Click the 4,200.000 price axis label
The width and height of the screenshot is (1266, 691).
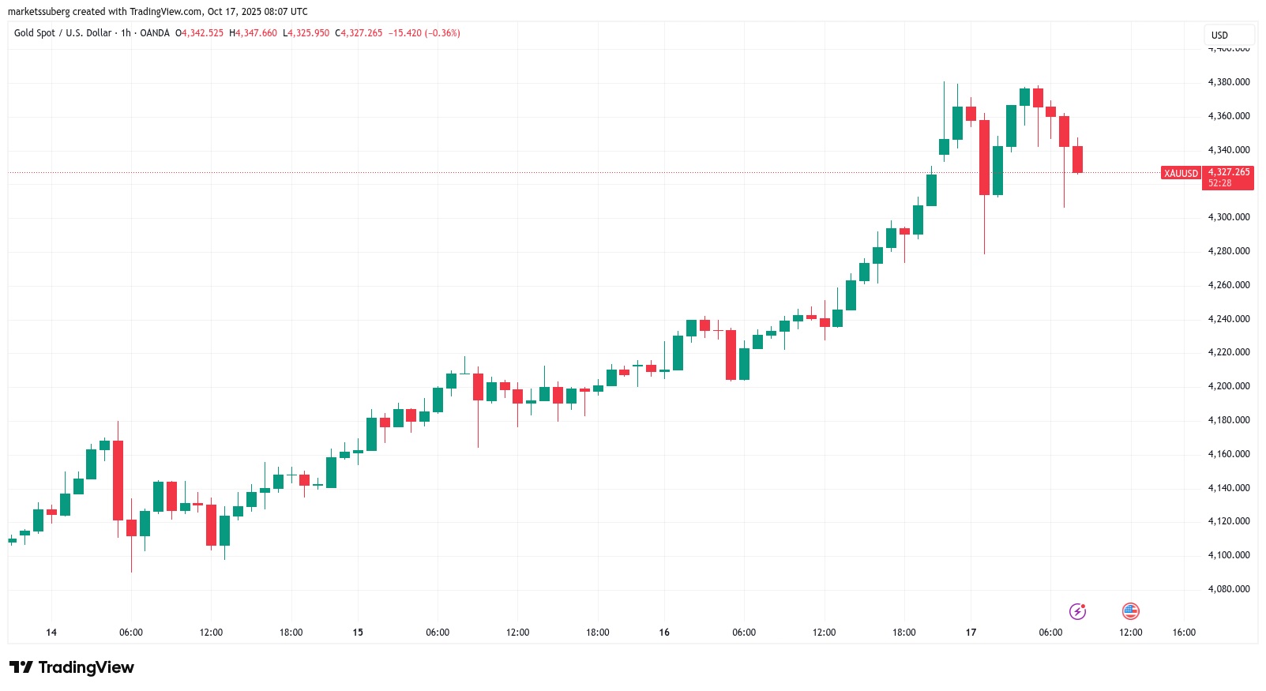(1229, 386)
